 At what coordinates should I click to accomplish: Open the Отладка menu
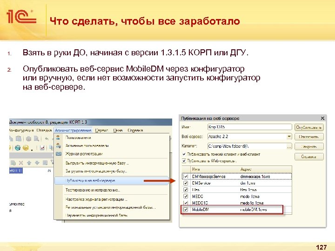tap(44, 130)
